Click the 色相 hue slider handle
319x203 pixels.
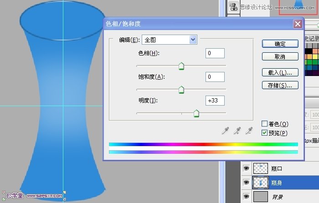(181, 66)
